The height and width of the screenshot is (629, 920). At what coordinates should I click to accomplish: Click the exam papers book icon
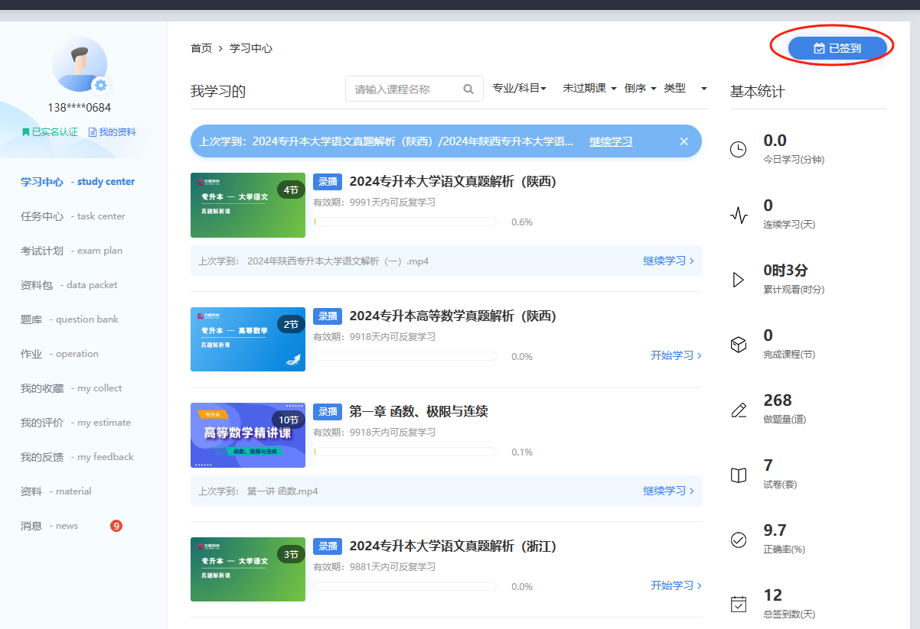click(738, 475)
